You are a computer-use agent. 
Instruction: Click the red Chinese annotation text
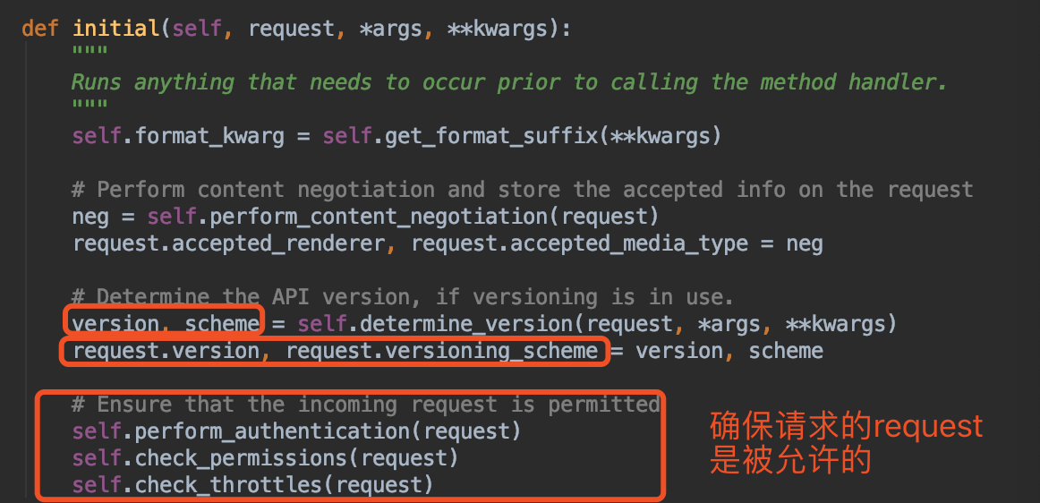(x=845, y=443)
